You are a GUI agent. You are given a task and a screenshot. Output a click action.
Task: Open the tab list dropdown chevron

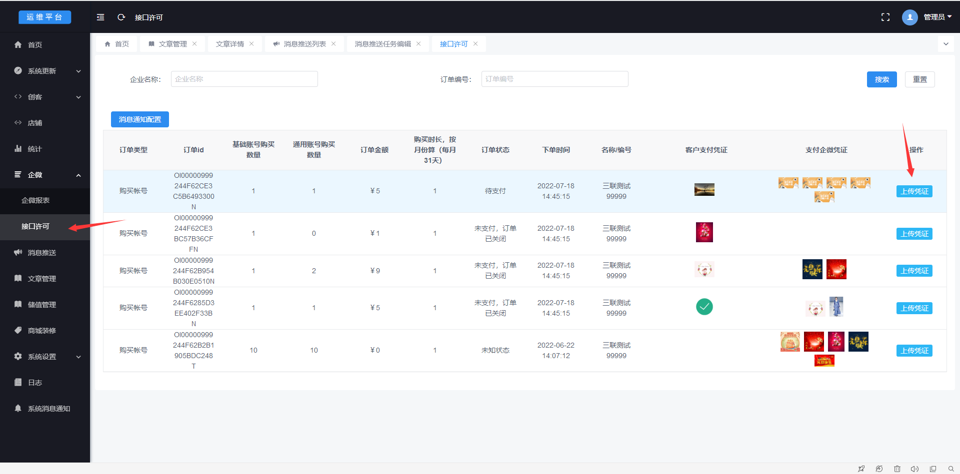click(945, 44)
